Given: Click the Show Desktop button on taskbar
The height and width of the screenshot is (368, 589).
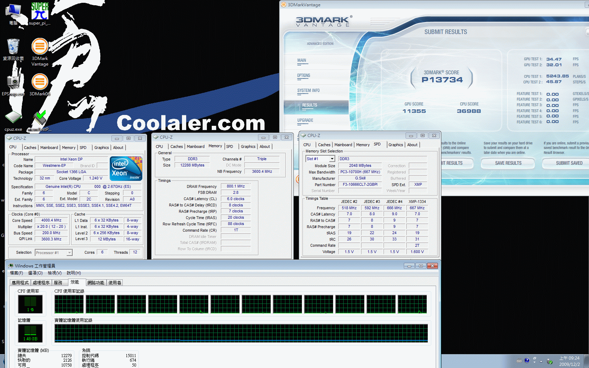Looking at the screenshot, I should coord(587,361).
